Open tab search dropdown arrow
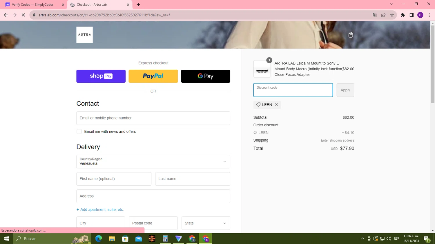 point(391,4)
